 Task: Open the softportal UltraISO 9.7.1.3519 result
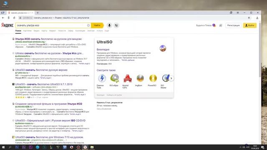[44, 84]
